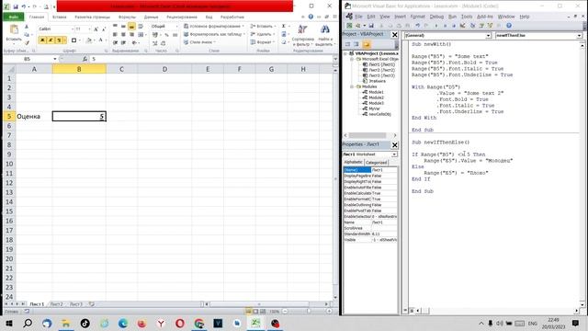Open the Run menu in VBA editor
Image resolution: width=588 pixels, height=331 pixels.
pos(453,17)
